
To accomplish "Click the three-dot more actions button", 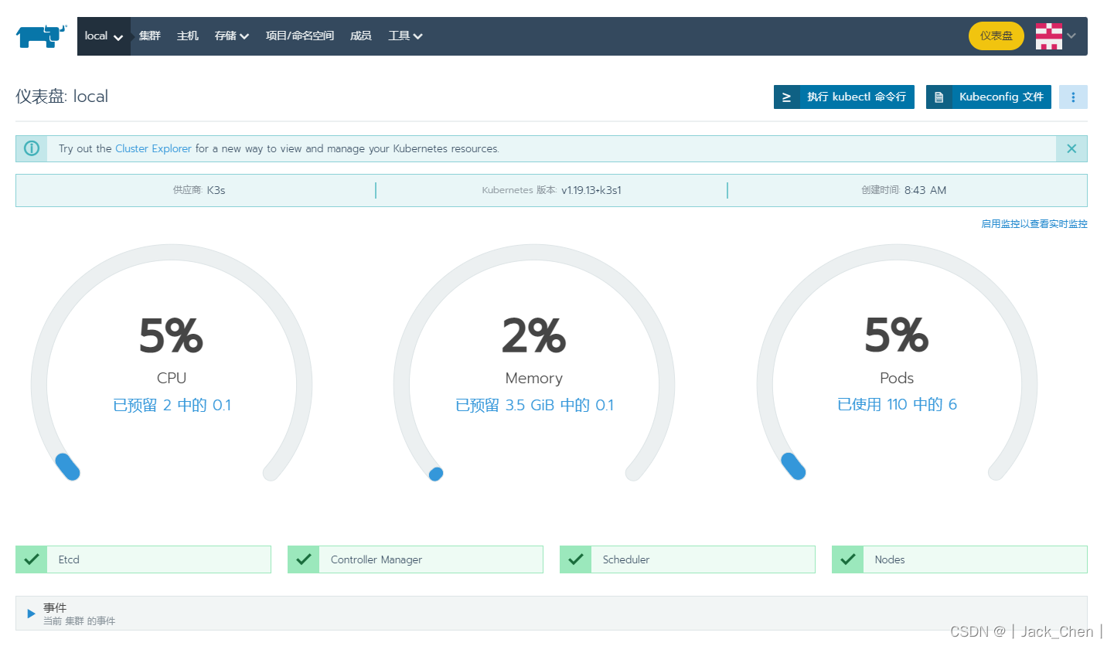I will click(x=1072, y=97).
